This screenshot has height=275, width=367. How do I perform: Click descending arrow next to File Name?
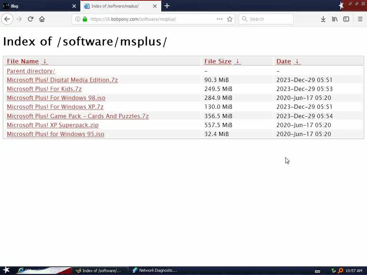coord(44,61)
